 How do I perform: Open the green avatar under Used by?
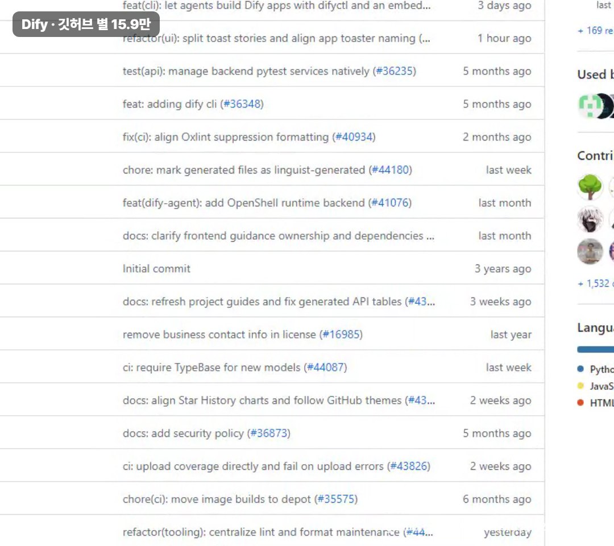(590, 106)
